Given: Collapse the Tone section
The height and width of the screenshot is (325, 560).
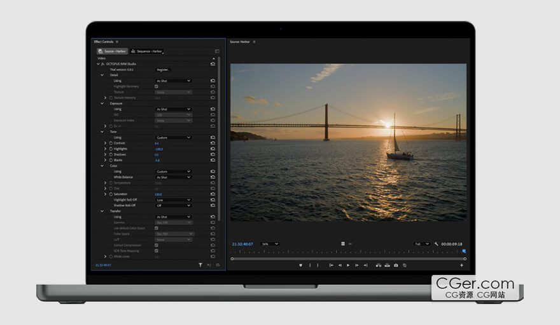Looking at the screenshot, I should pyautogui.click(x=102, y=132).
